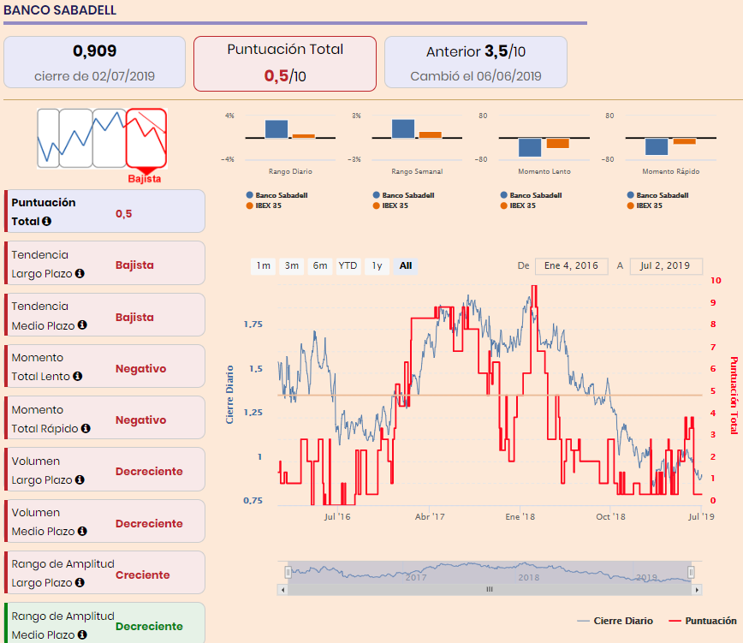This screenshot has width=743, height=643.
Task: Click the Rango de Amplitud Largo Plazo Creciente row
Action: click(104, 573)
